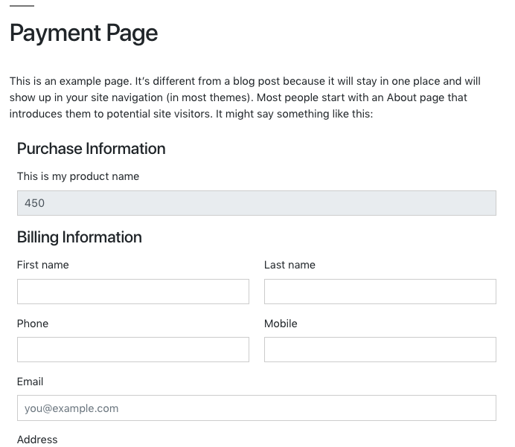Select the "Phone" label text
This screenshot has height=447, width=515.
point(33,324)
